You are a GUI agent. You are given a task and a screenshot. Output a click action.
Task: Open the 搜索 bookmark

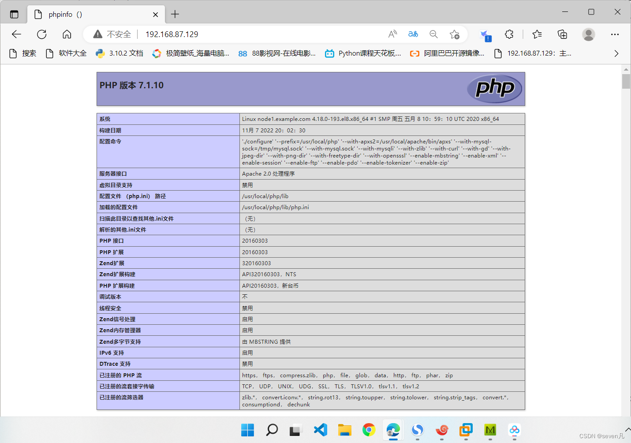coord(23,53)
